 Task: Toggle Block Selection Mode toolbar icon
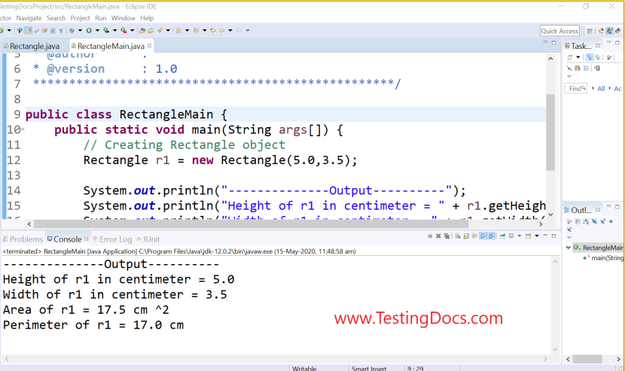tap(53, 30)
